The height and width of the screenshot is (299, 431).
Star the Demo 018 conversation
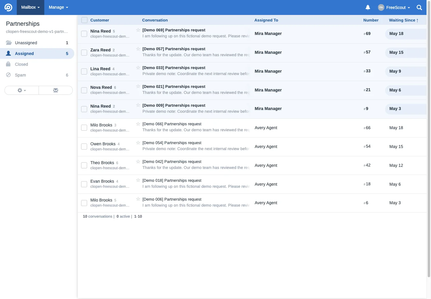(138, 180)
